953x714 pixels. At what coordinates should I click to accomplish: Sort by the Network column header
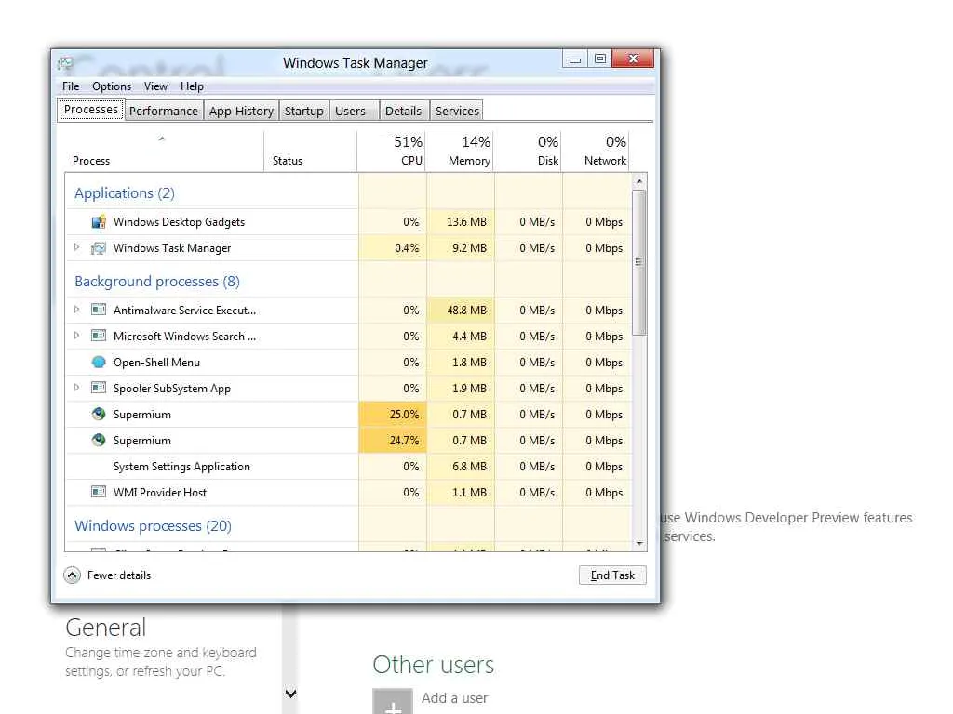[x=596, y=151]
